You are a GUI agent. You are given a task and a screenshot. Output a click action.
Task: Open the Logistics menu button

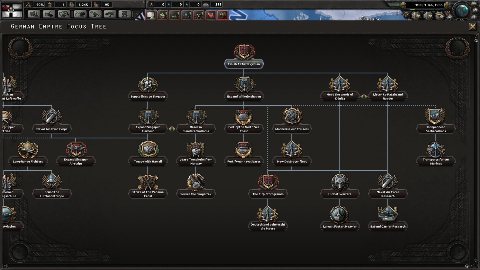[125, 14]
